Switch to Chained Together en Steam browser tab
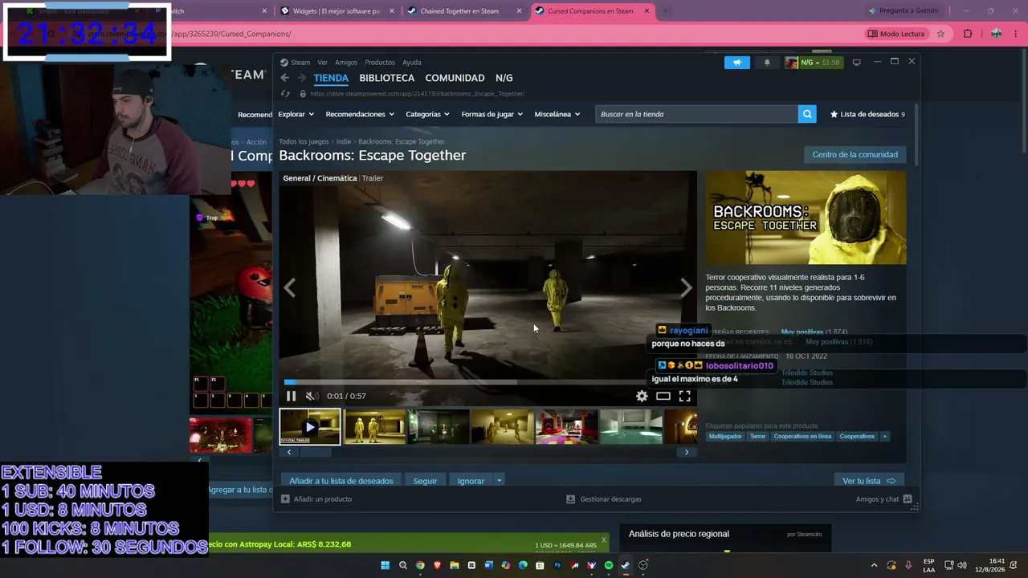 (x=463, y=11)
